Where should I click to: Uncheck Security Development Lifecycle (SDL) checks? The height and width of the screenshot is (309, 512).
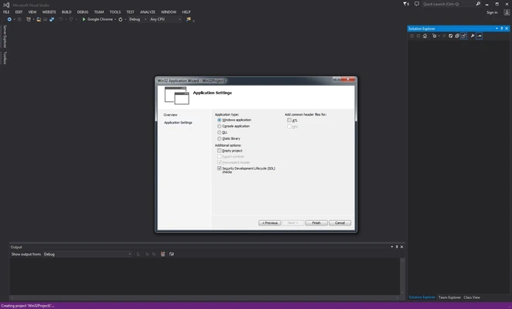[x=219, y=168]
